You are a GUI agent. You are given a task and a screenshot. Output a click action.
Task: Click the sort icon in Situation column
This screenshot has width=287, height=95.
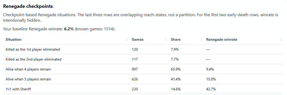tap(127, 39)
